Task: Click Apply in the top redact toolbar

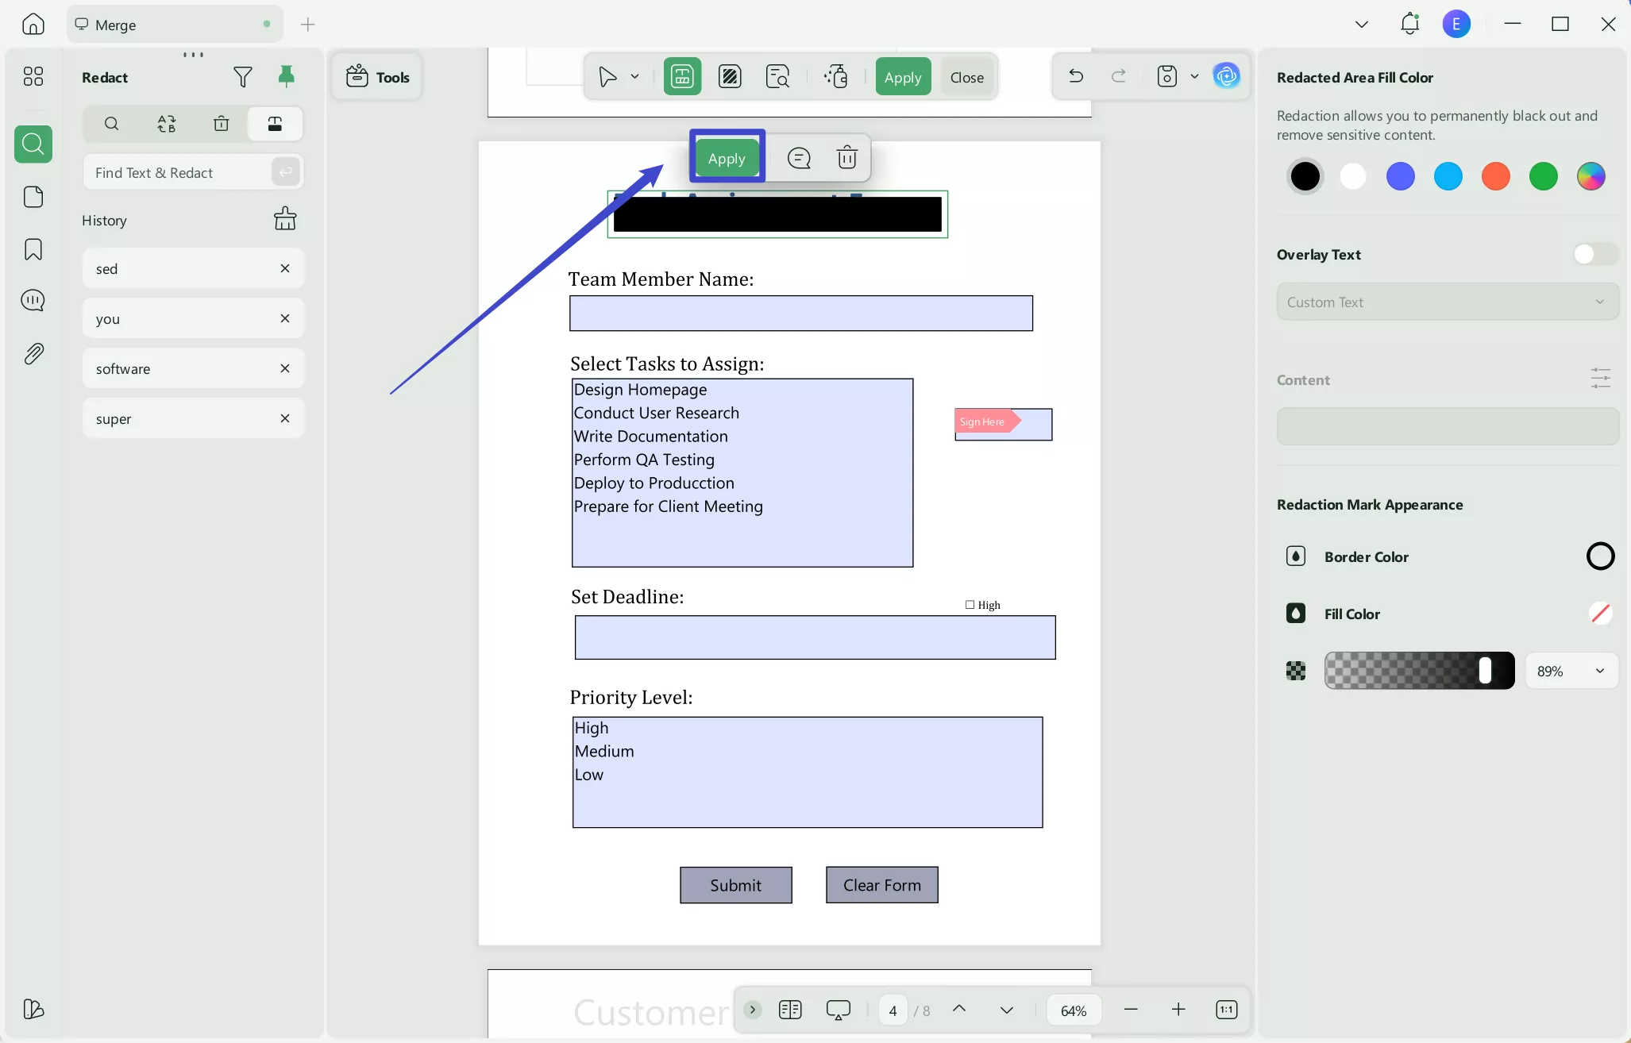Action: coord(903,77)
